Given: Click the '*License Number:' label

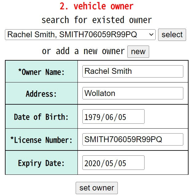Looking at the screenshot, I should pos(41,140).
